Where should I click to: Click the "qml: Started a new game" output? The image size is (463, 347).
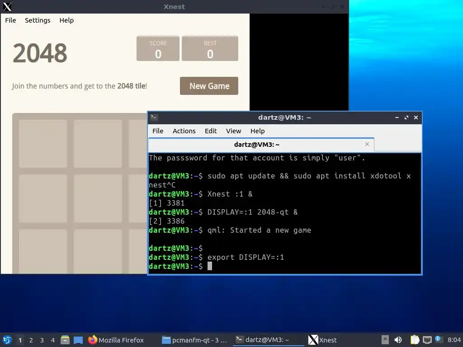[x=259, y=230]
